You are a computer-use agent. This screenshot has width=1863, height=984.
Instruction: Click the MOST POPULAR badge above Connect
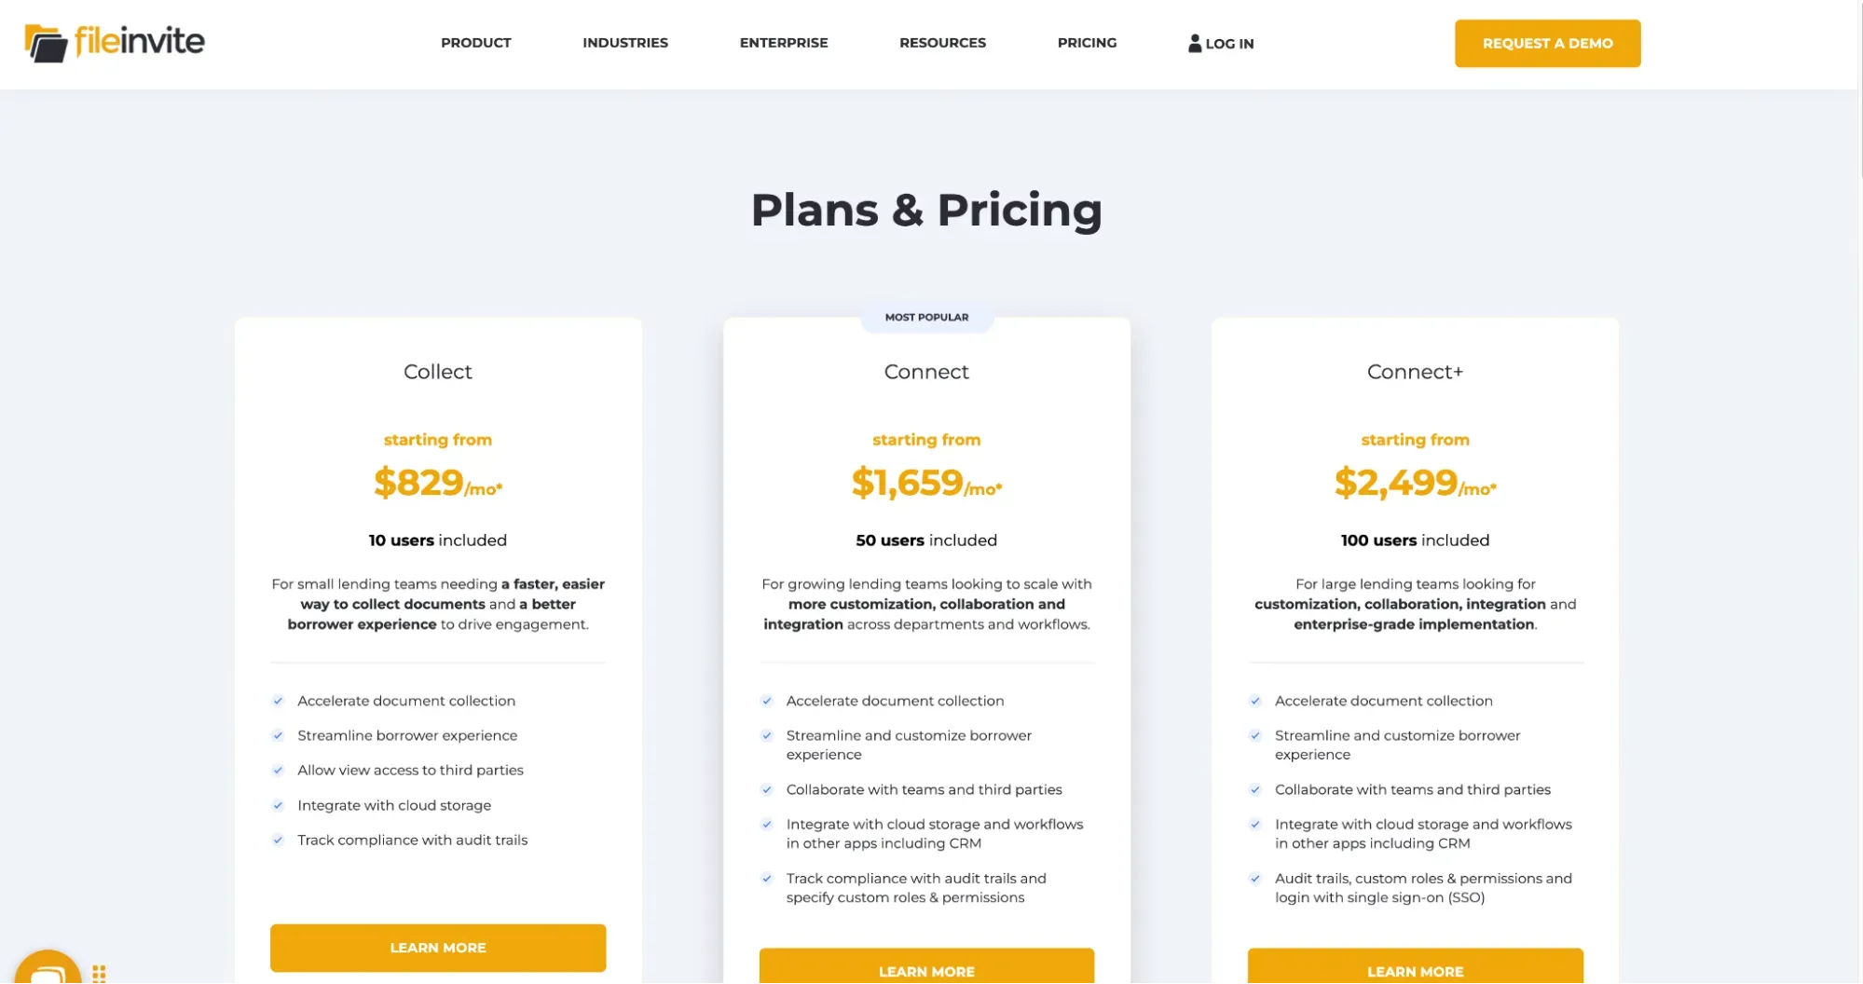pyautogui.click(x=926, y=317)
